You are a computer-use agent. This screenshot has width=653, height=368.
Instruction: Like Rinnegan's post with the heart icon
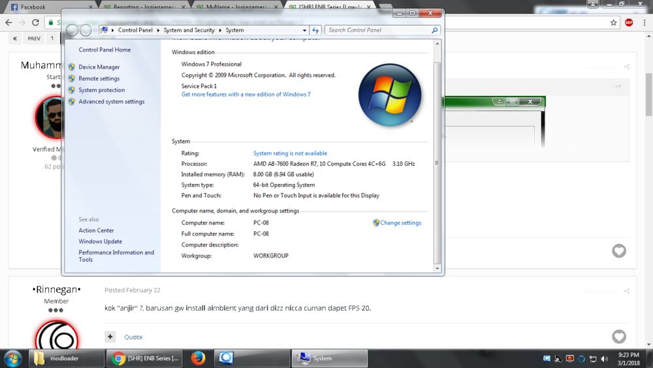(x=619, y=337)
